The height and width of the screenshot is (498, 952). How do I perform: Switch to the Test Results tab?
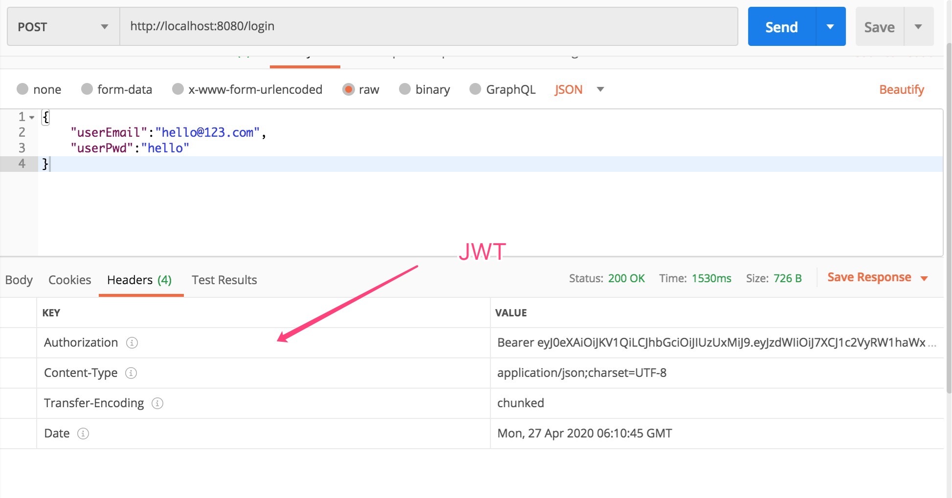pyautogui.click(x=224, y=280)
